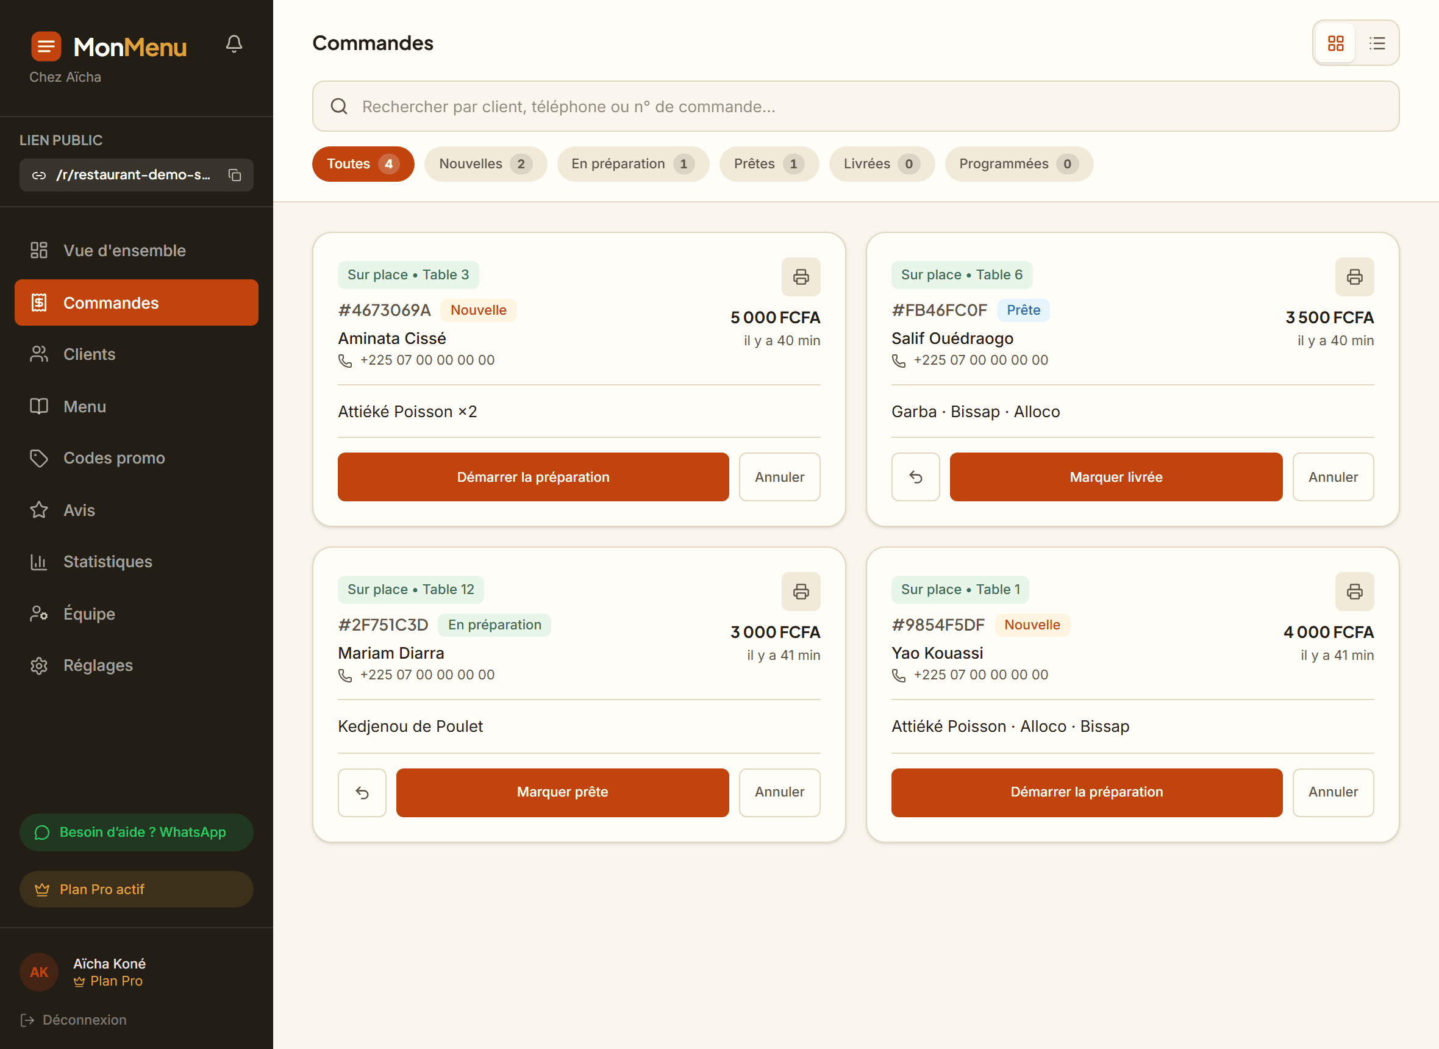The image size is (1439, 1049).
Task: Filter orders by Nouvelles
Action: point(485,164)
